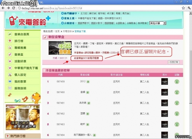Select 西洋歌曲 category link
Image resolution: width=192 pixels, height=139 pixels.
click(x=142, y=23)
